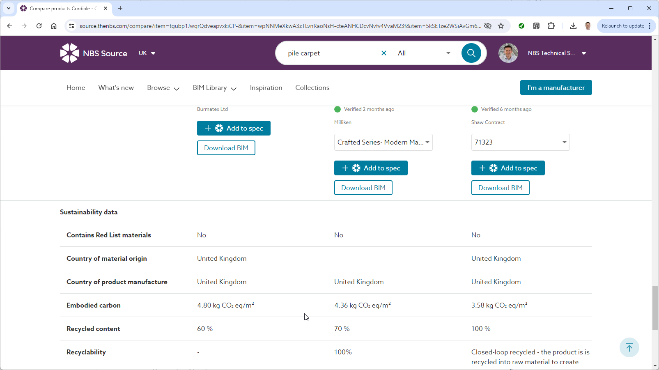659x370 pixels.
Task: Download BIM for the Burmatex product
Action: tap(226, 148)
